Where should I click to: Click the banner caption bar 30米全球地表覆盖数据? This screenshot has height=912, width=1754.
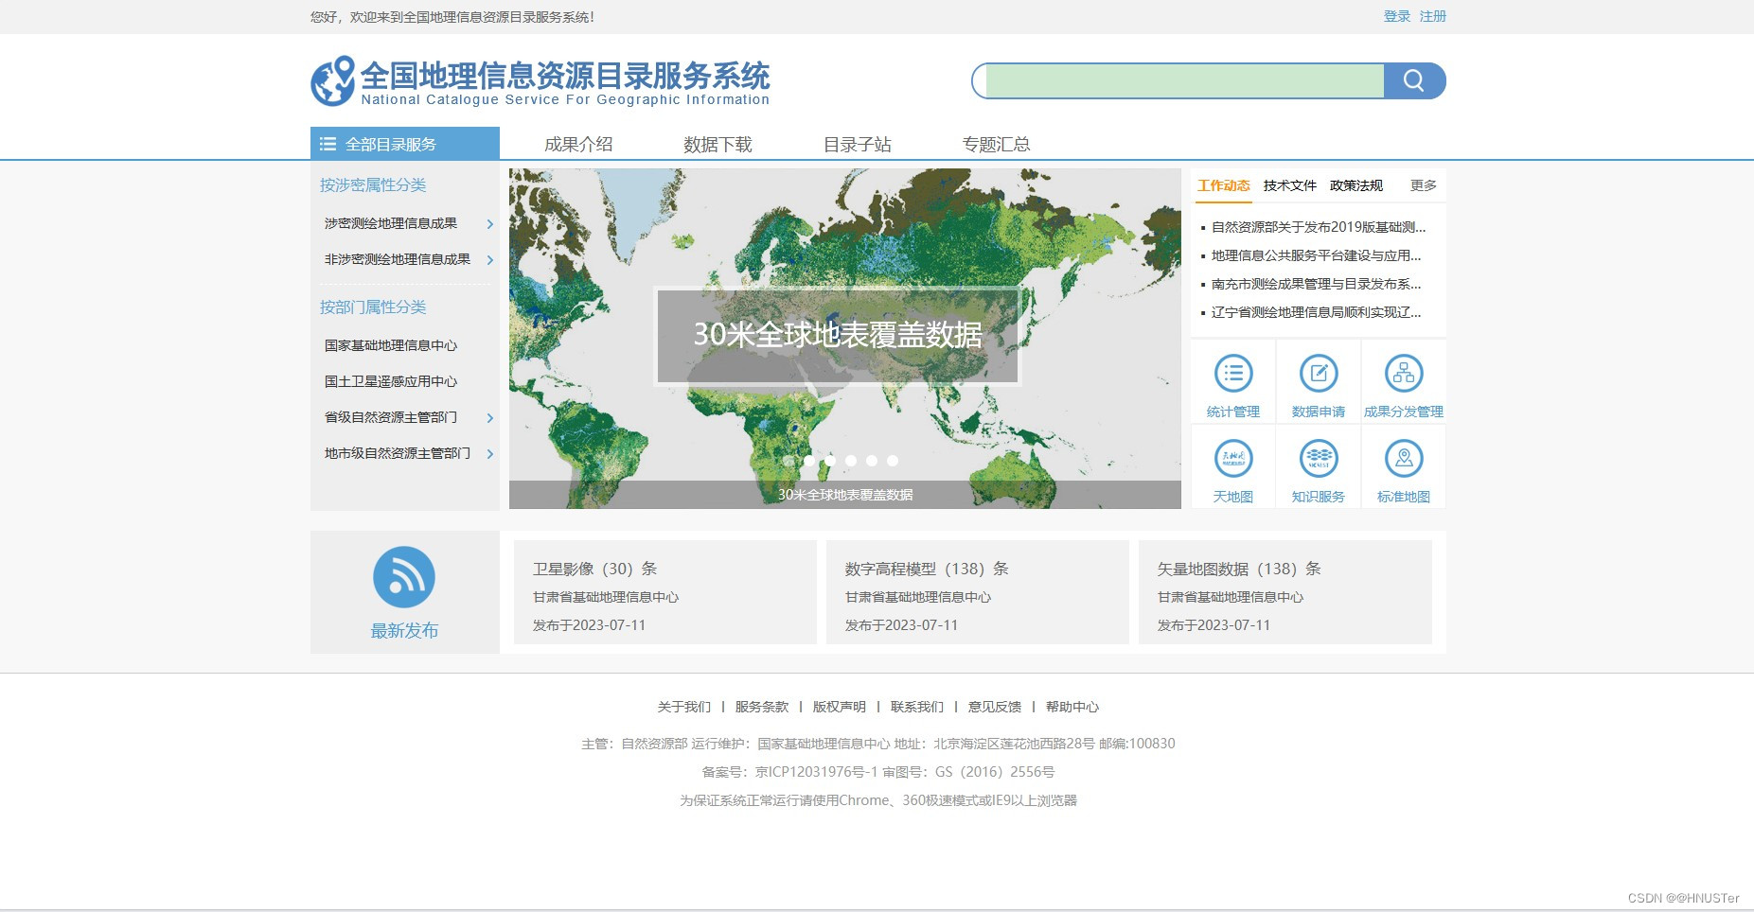(x=845, y=495)
